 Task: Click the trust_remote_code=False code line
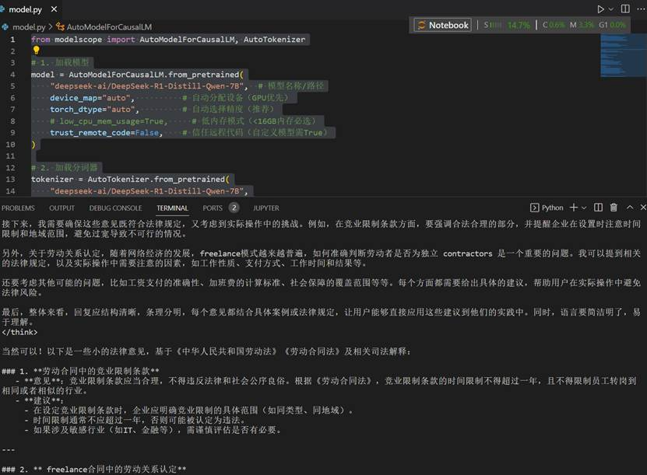pos(106,133)
